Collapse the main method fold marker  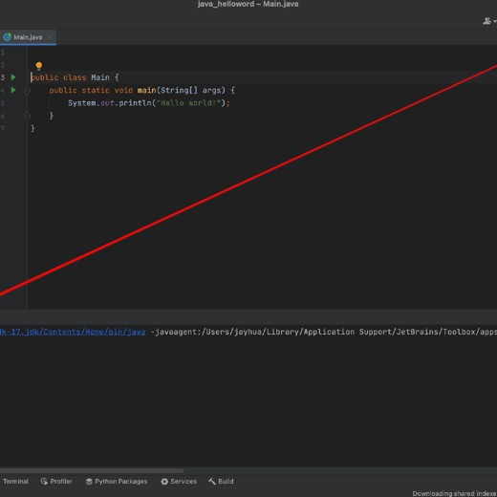[x=28, y=91]
